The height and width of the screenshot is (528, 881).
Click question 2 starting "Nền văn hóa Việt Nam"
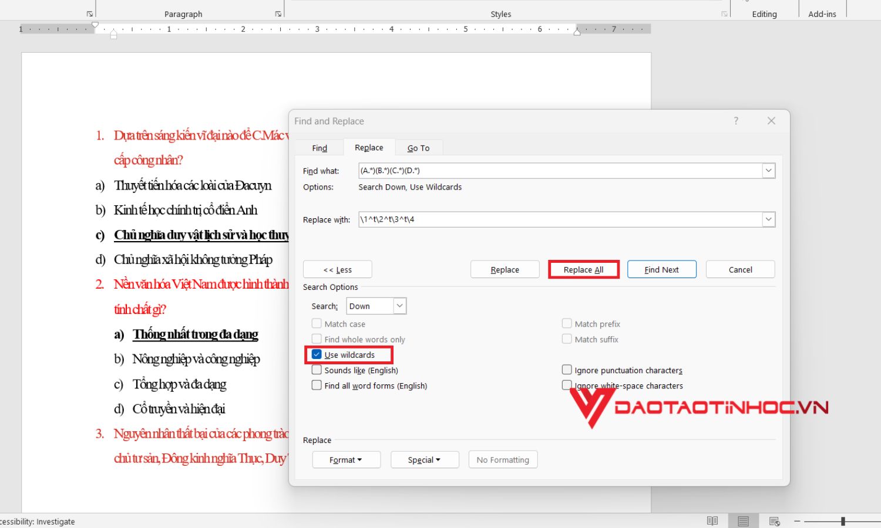[x=201, y=285]
